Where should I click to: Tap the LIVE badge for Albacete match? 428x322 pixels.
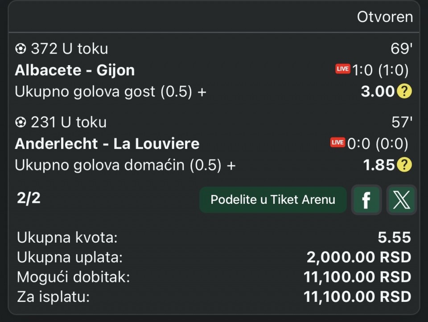[x=343, y=69]
